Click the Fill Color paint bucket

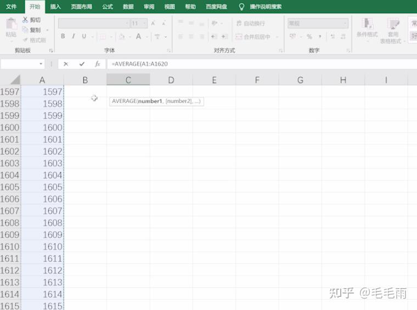point(122,37)
